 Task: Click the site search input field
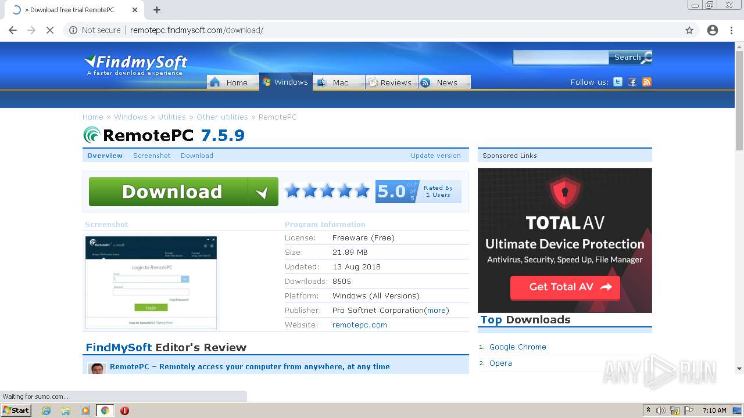pos(561,57)
